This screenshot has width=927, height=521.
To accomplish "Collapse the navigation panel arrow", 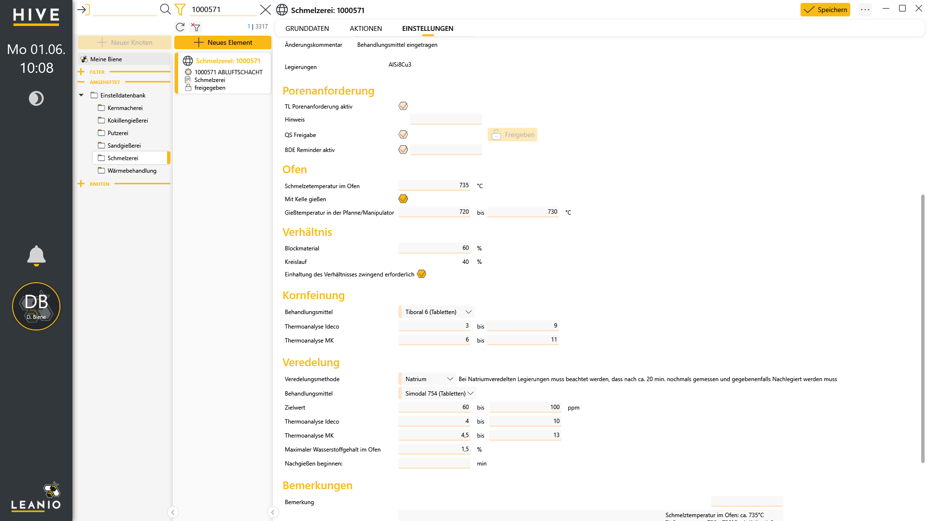I will (x=173, y=512).
